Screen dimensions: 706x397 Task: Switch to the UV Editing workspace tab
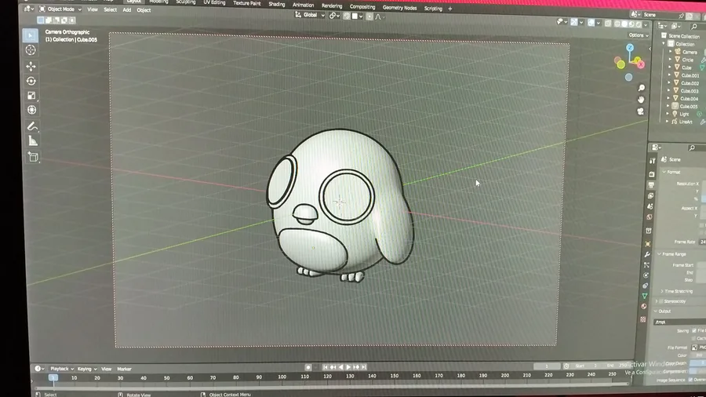point(214,2)
